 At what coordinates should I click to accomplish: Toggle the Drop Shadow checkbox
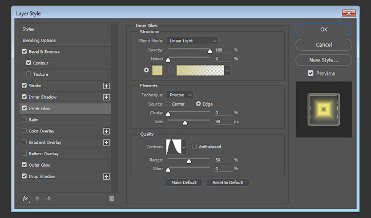point(24,176)
